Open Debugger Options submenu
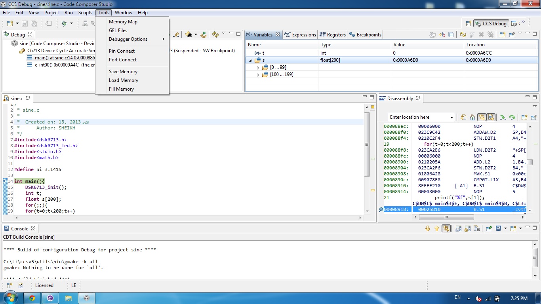 (x=132, y=39)
